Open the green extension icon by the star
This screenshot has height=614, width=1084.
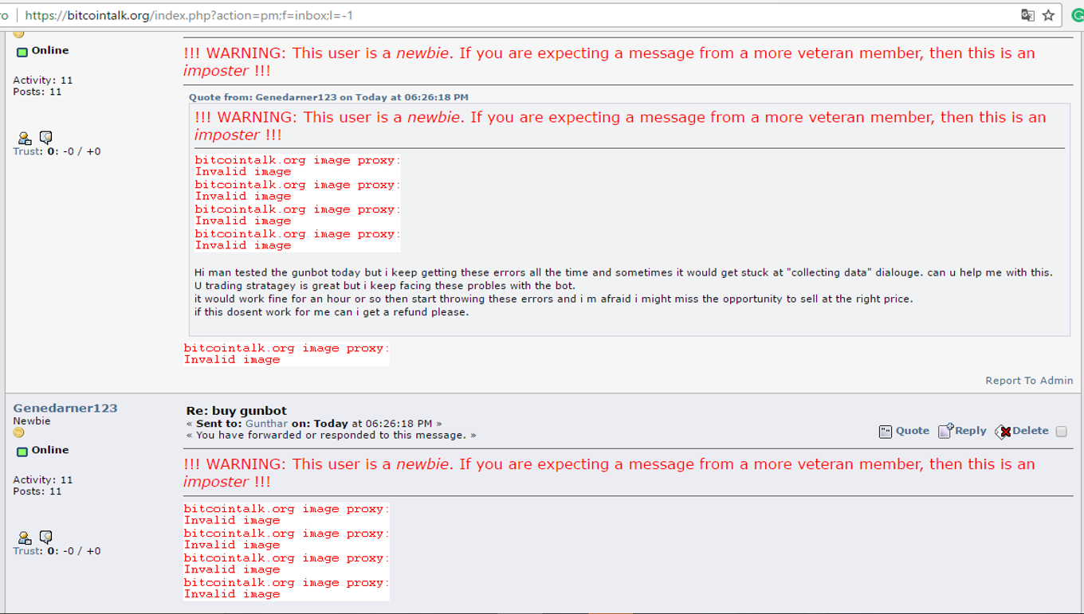(1078, 15)
